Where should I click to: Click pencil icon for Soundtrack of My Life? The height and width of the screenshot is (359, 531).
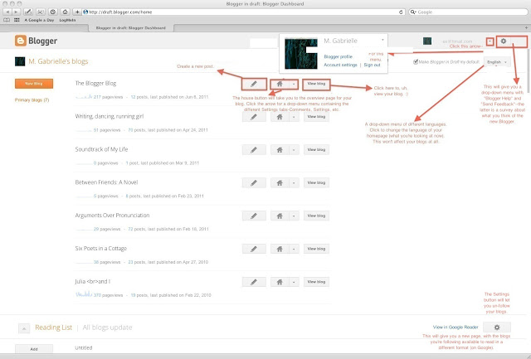tap(254, 150)
